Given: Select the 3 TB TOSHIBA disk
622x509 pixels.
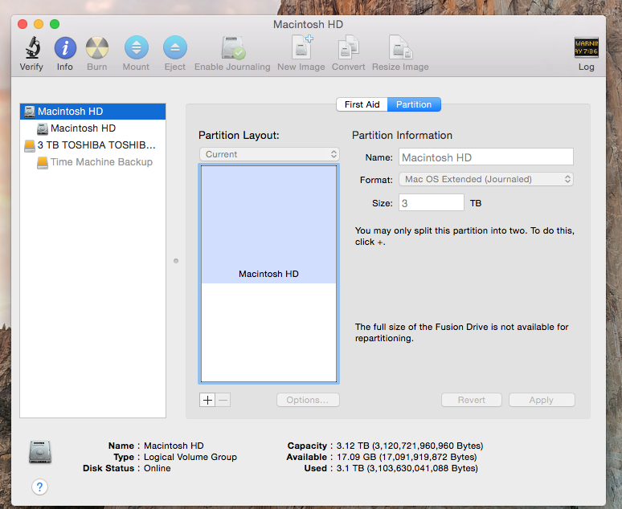Looking at the screenshot, I should 93,145.
